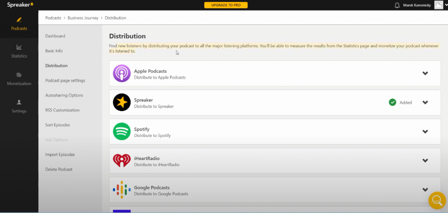Click the Google Podcasts title text
448x213 pixels.
point(152,188)
